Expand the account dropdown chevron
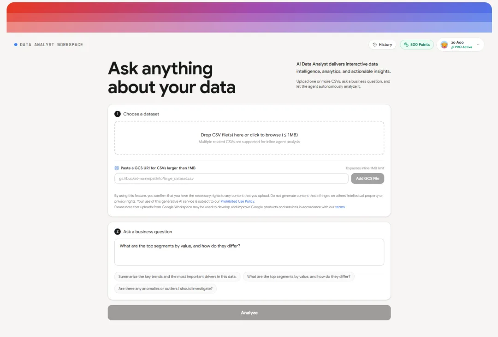This screenshot has height=337, width=498. 478,44
